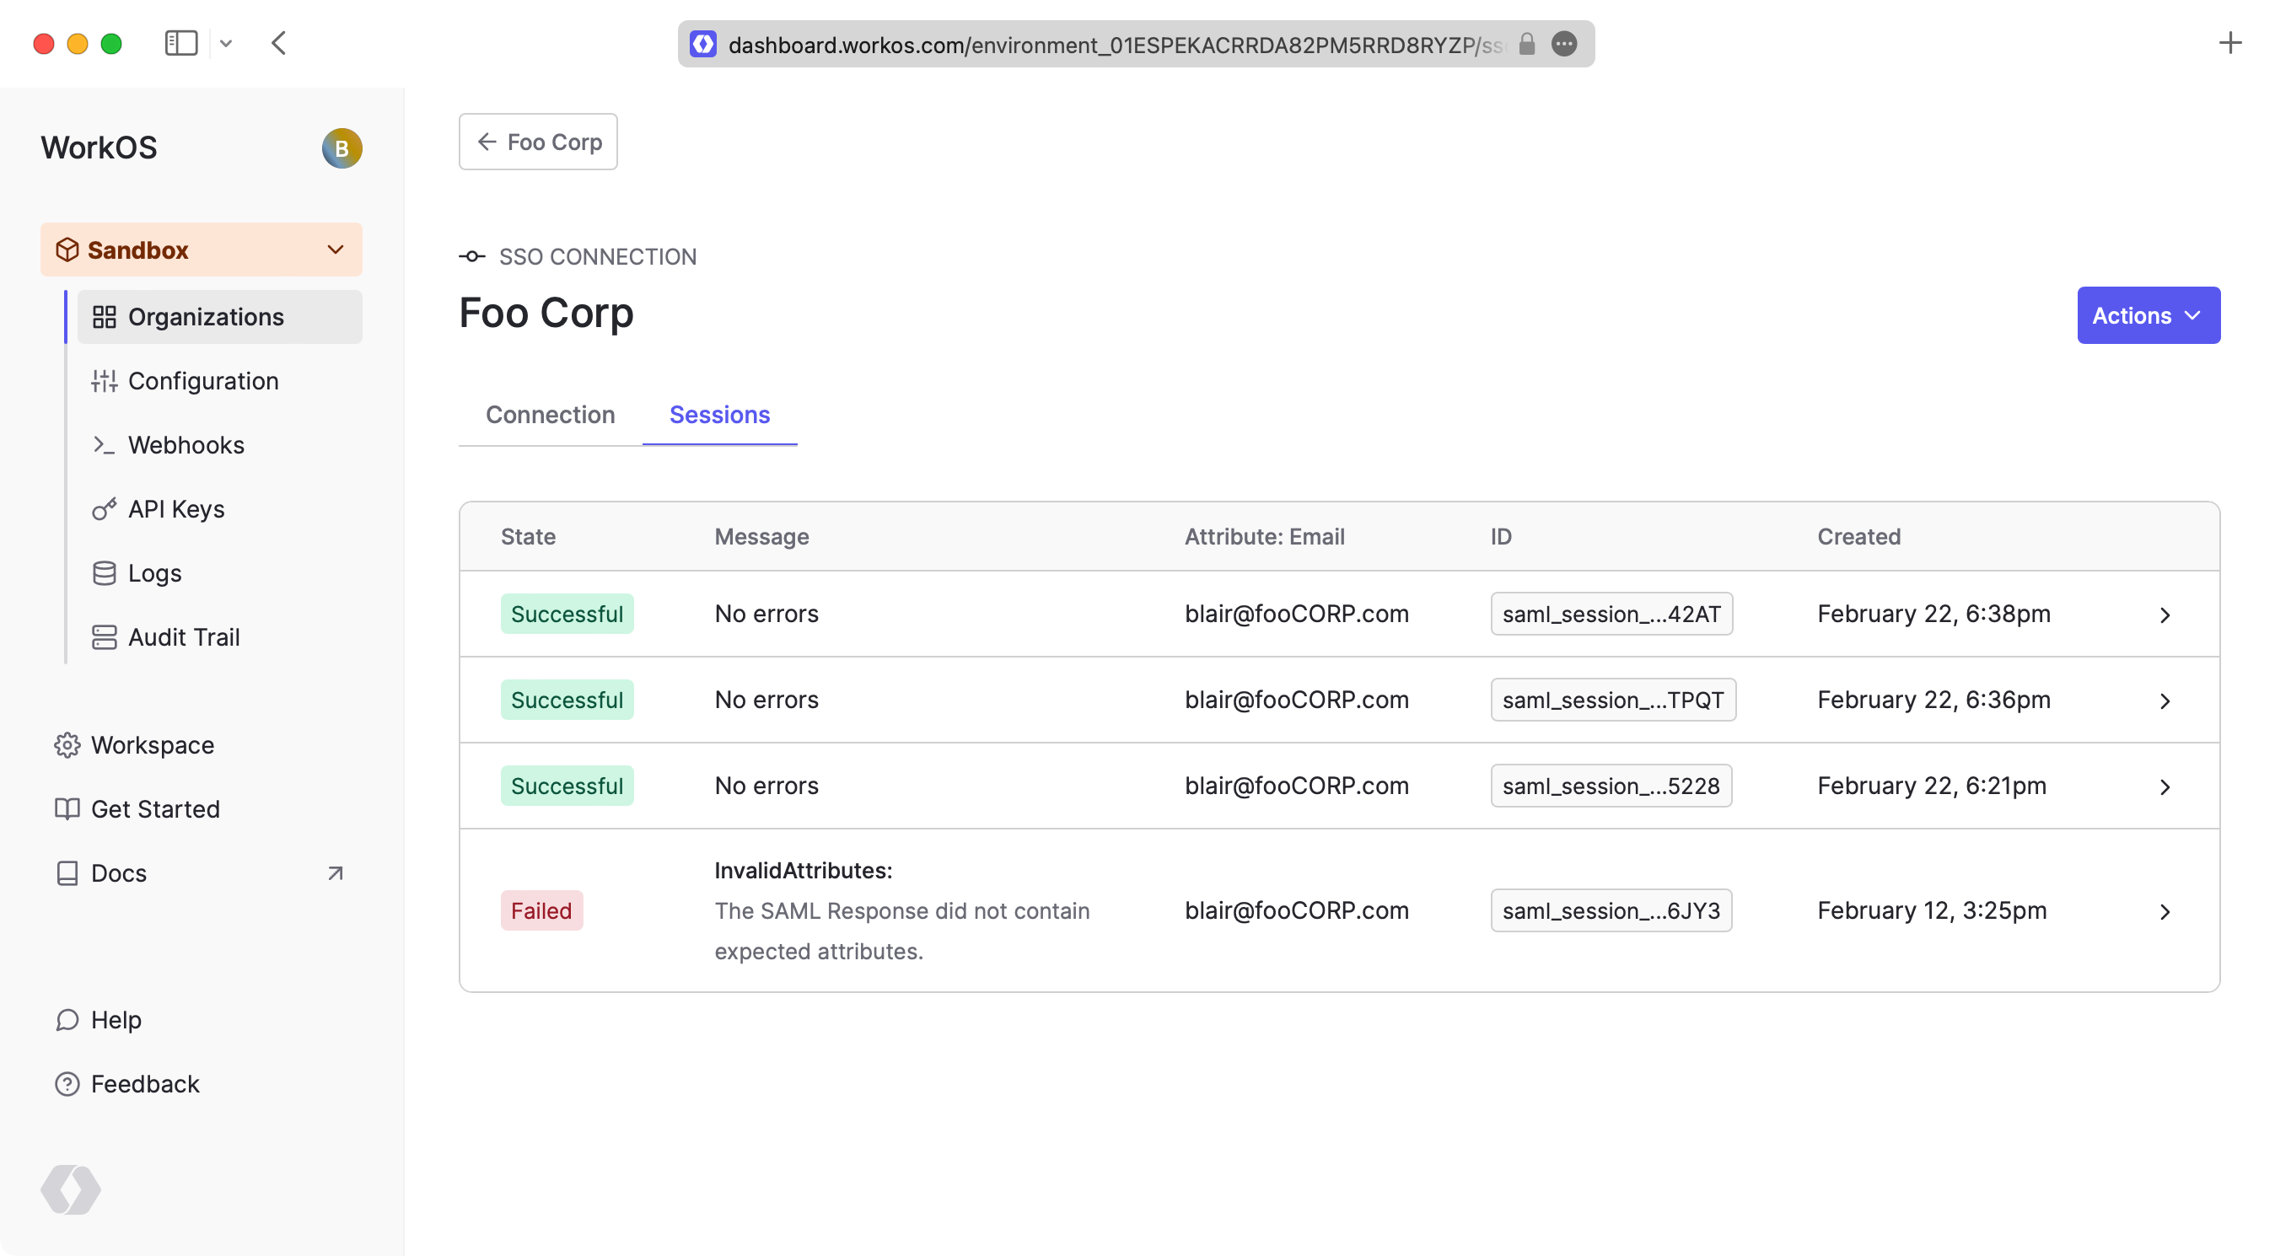Expand the Sandbox environment dropdown

coord(202,250)
